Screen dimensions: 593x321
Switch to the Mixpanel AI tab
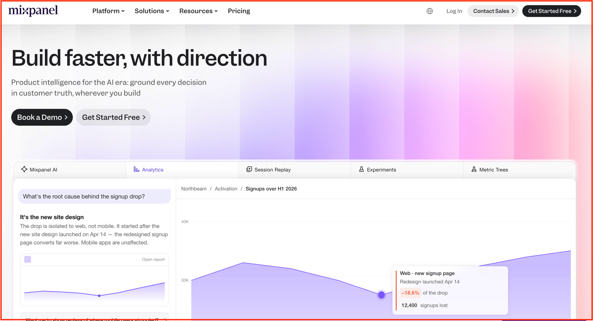pos(70,170)
